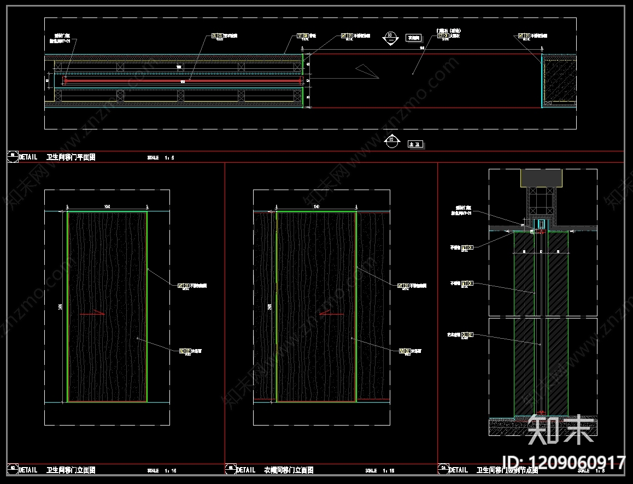Screen dimensions: 633x484
Task: Click the 卫生间移门平面图 drawing title
Action: click(71, 157)
